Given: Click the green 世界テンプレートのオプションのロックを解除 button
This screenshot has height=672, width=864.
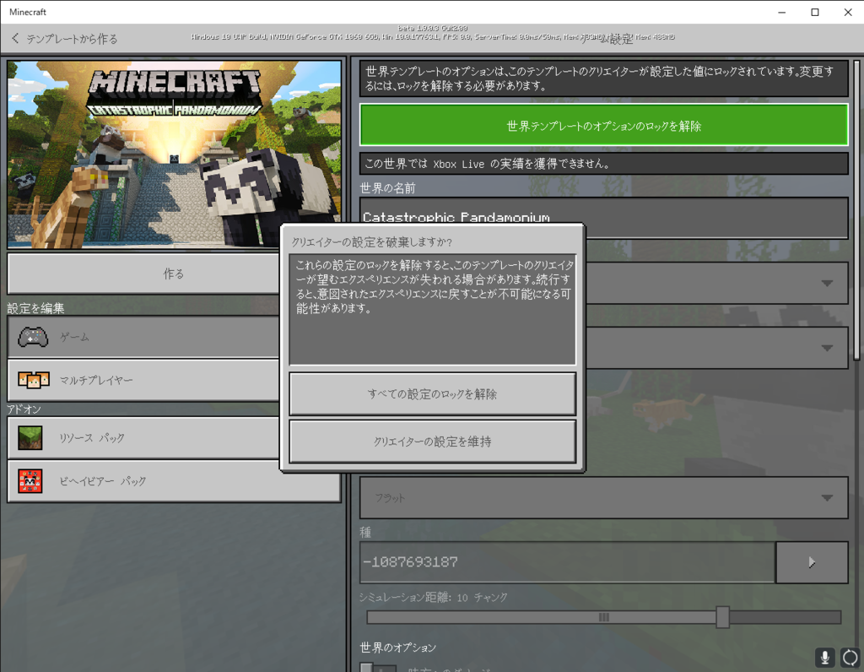Looking at the screenshot, I should click(604, 126).
